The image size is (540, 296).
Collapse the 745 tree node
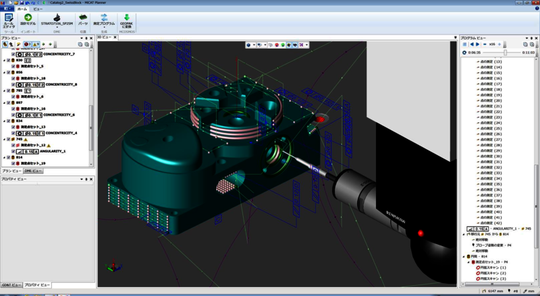click(5, 139)
